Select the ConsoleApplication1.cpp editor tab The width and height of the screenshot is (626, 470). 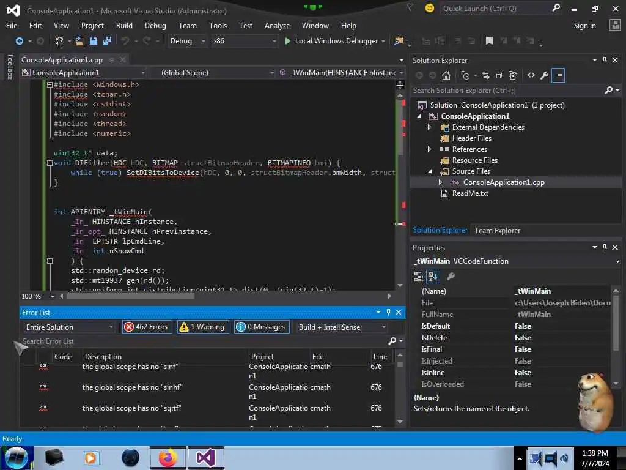(62, 59)
